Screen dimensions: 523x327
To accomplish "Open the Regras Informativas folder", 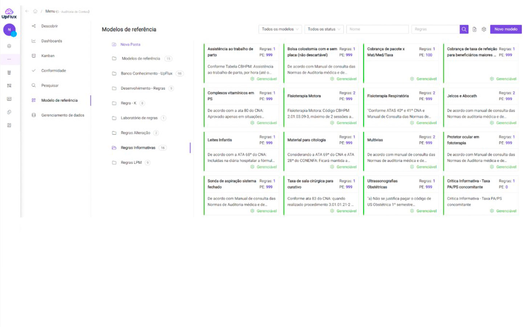I will 138,148.
